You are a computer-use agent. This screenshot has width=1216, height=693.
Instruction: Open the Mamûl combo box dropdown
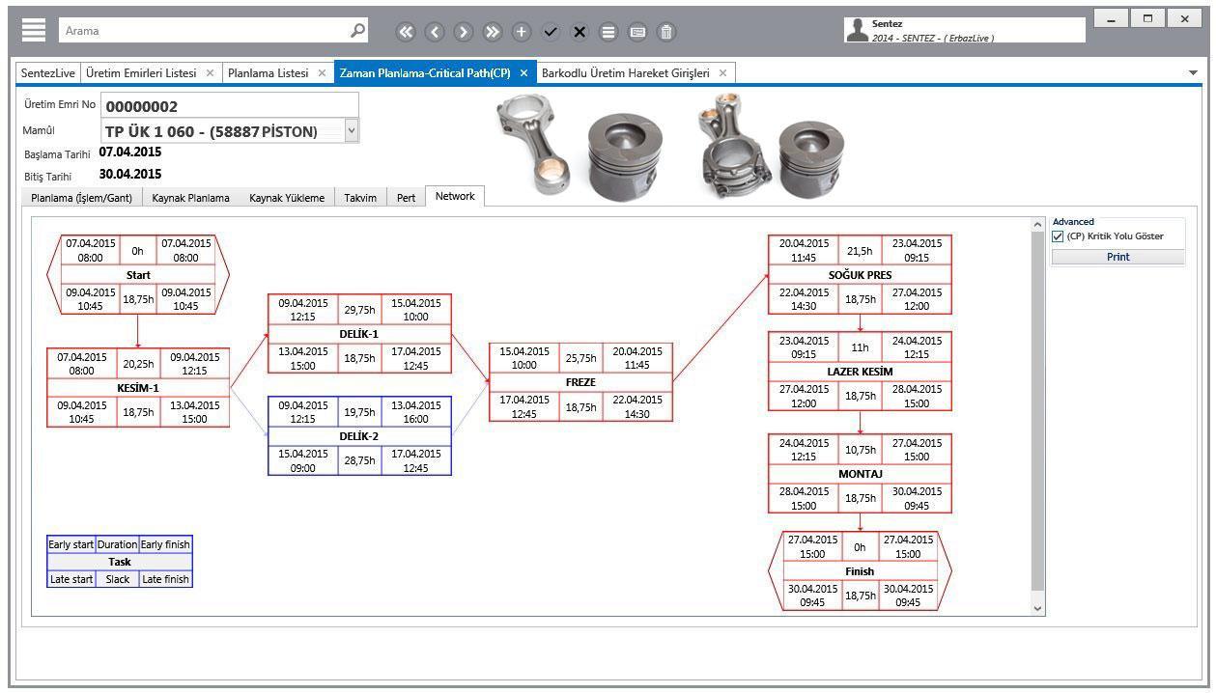(351, 130)
